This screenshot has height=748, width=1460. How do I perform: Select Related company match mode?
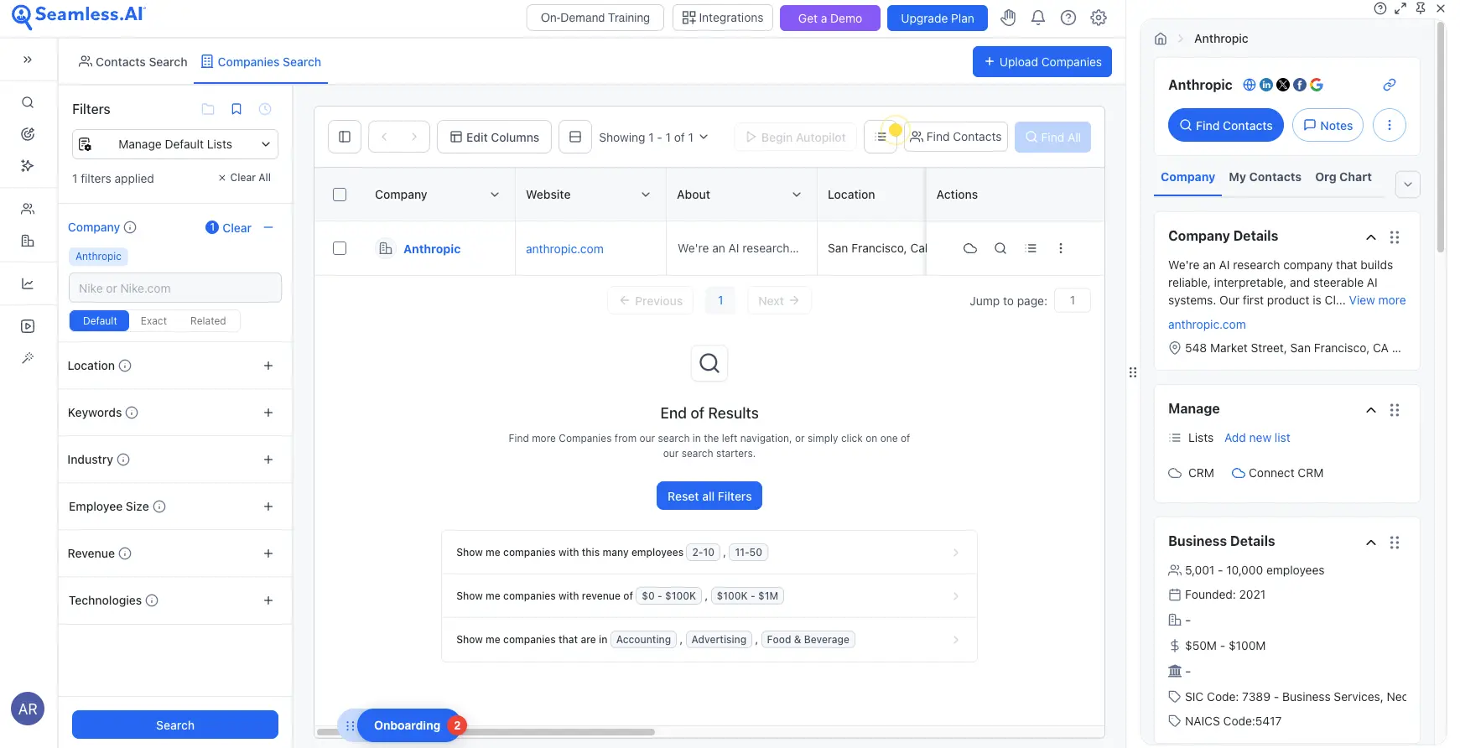click(x=208, y=321)
